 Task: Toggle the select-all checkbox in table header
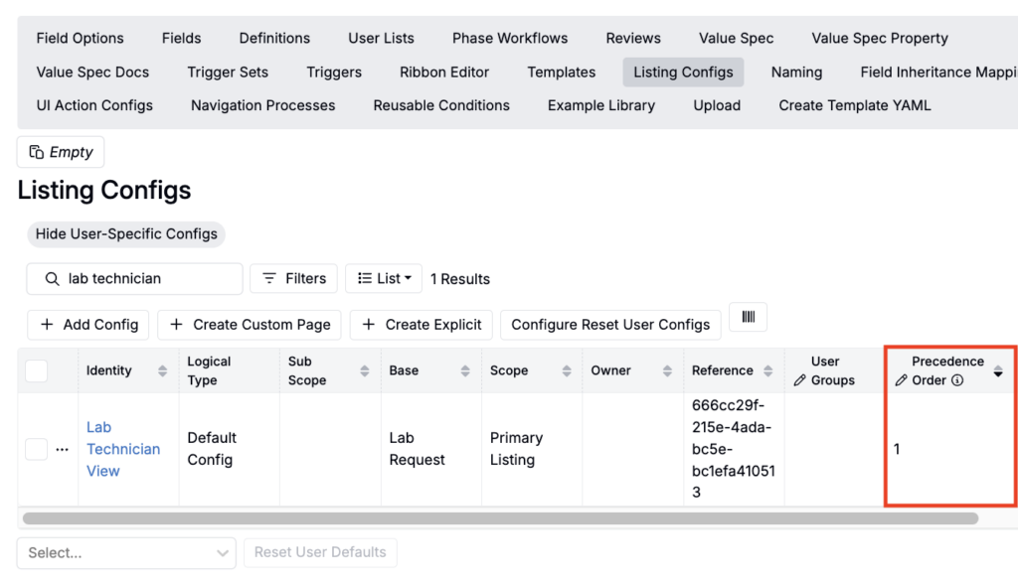pyautogui.click(x=37, y=370)
